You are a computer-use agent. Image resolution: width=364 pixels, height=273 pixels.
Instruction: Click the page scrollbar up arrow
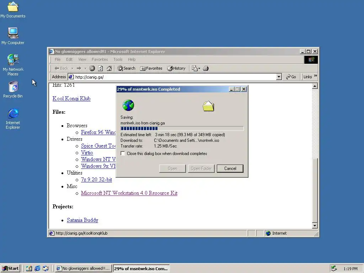pyautogui.click(x=315, y=86)
